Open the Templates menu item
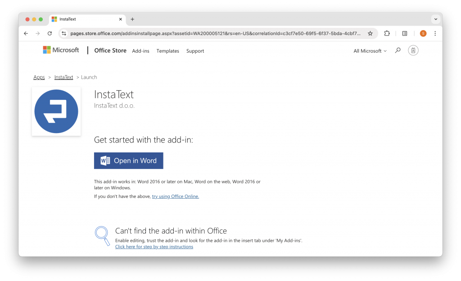 tap(167, 51)
